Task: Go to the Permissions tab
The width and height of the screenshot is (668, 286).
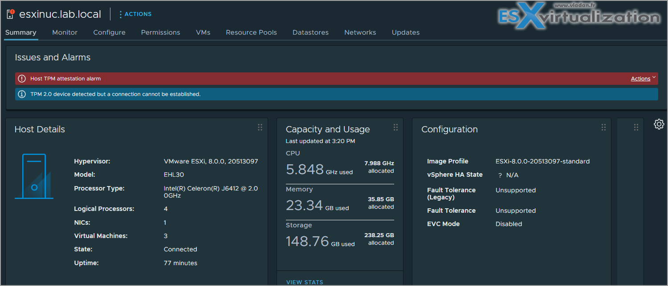Action: (160, 32)
